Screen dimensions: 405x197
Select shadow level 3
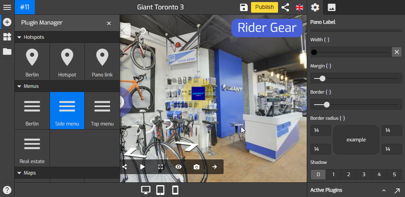(364, 175)
